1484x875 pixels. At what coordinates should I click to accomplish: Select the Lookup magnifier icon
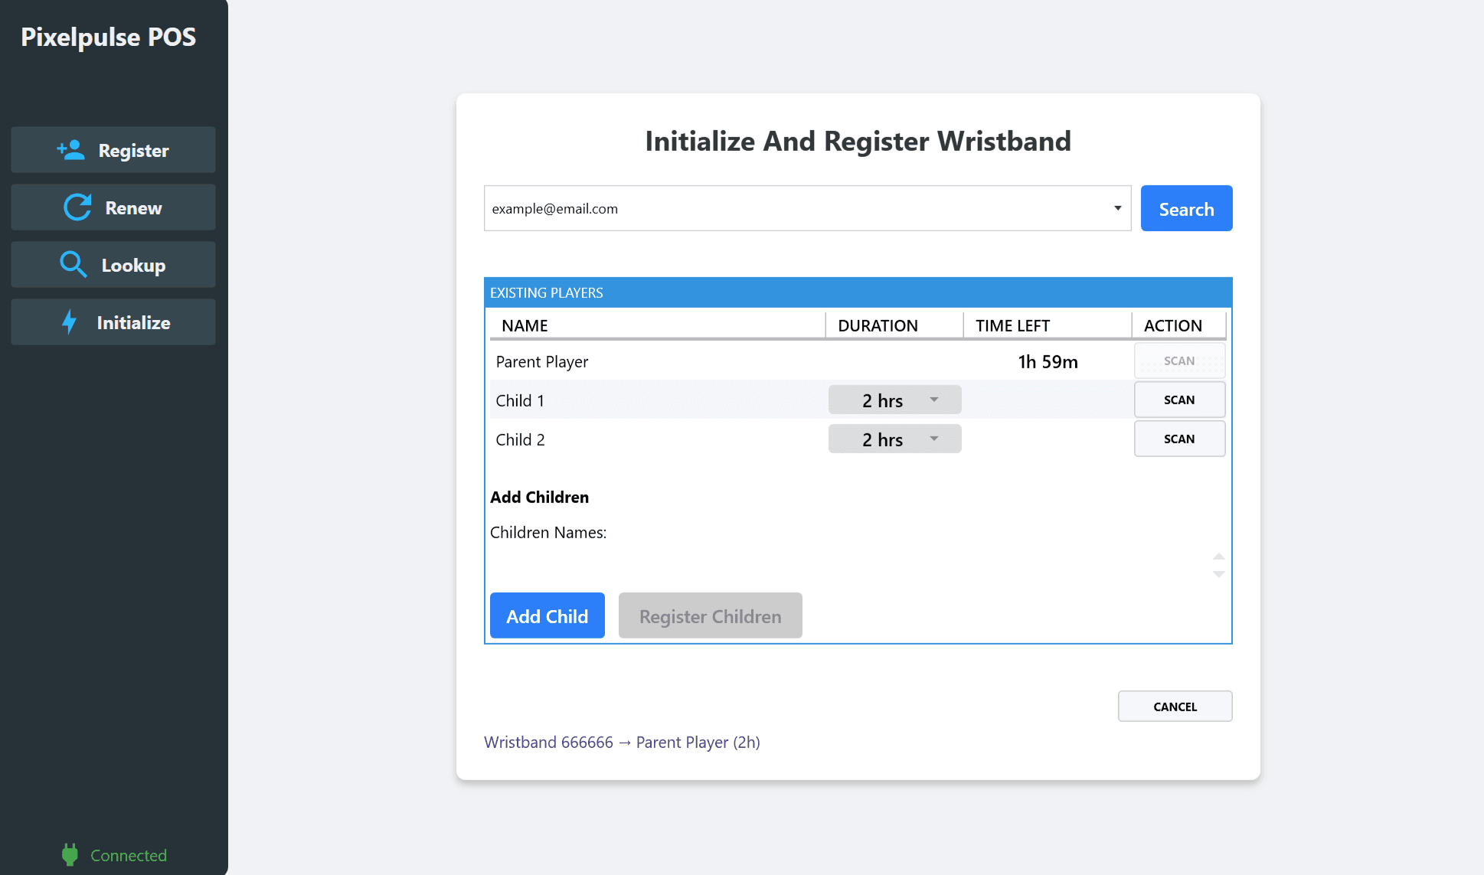[74, 264]
